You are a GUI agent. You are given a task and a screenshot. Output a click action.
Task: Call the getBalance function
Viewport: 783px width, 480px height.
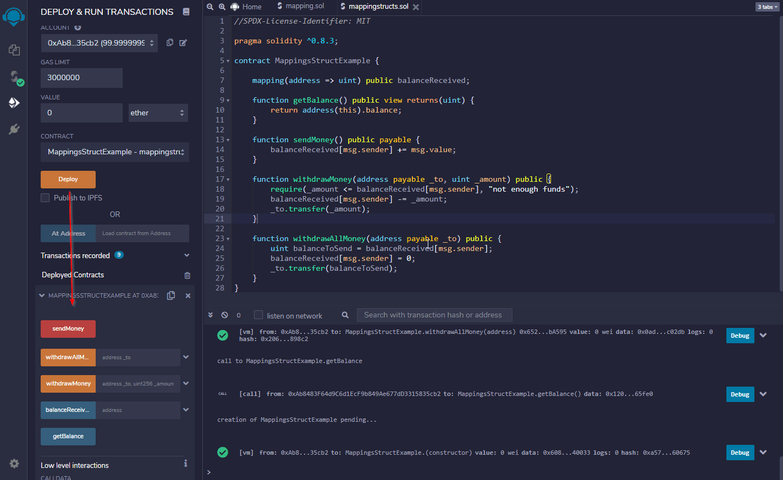(x=68, y=437)
